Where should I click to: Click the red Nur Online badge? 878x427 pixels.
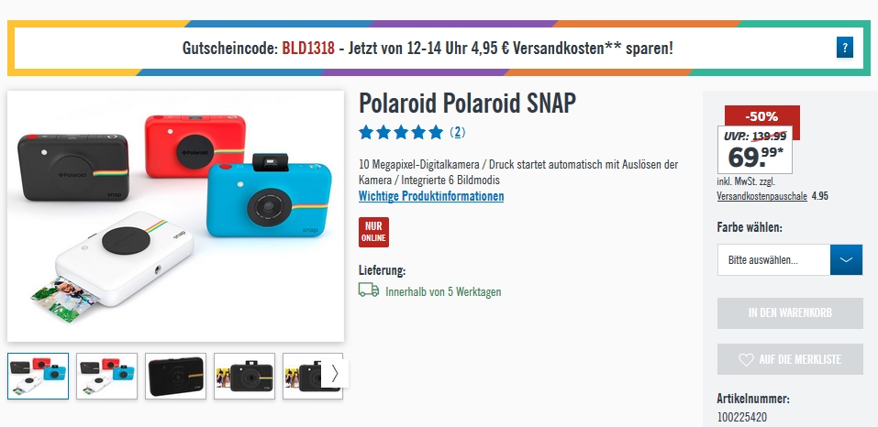coord(373,232)
